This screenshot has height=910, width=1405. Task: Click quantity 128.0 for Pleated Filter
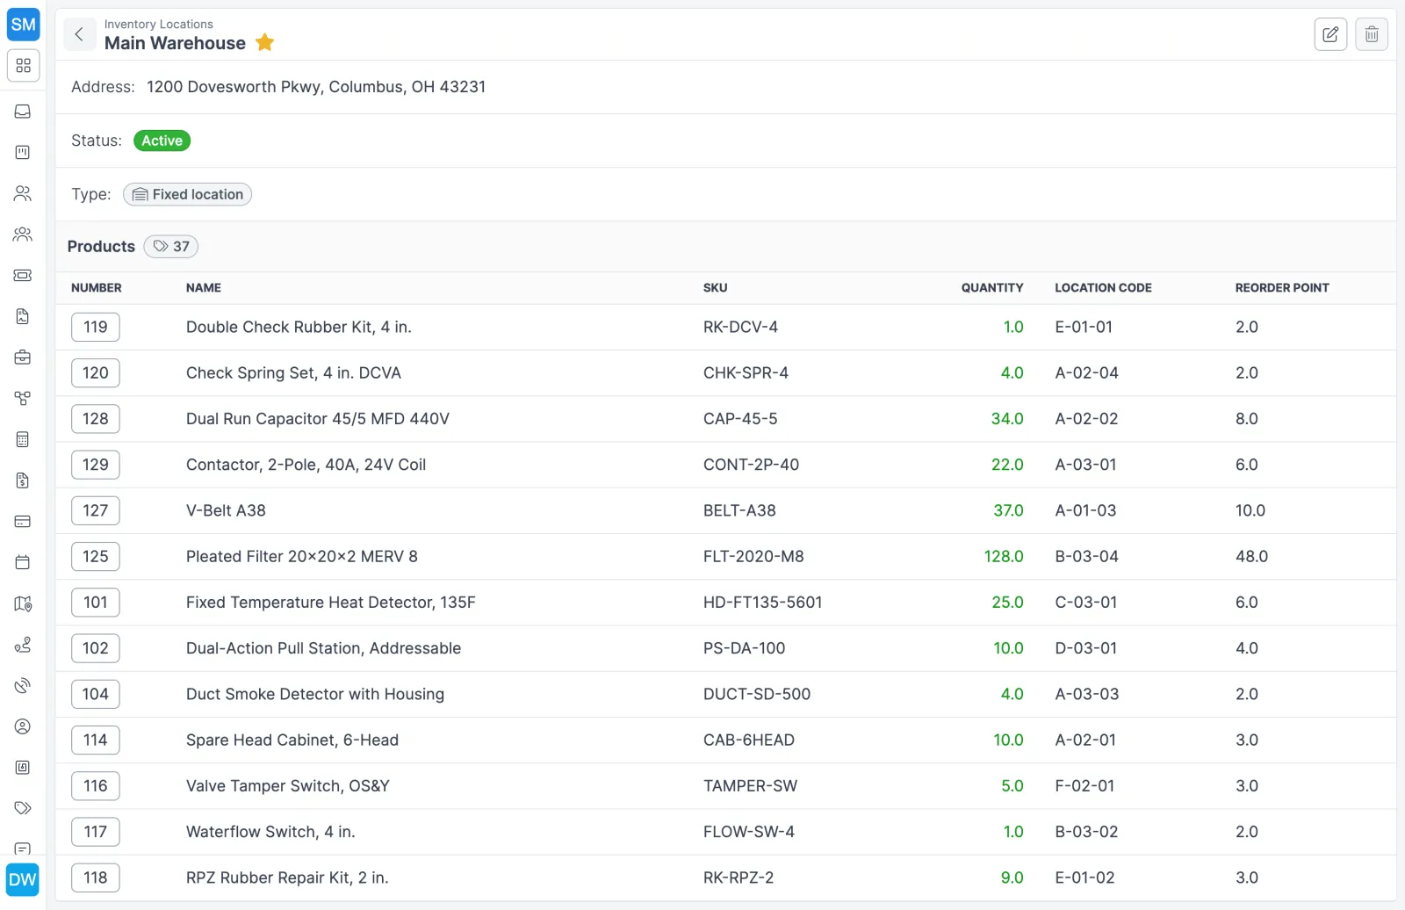tap(1004, 556)
